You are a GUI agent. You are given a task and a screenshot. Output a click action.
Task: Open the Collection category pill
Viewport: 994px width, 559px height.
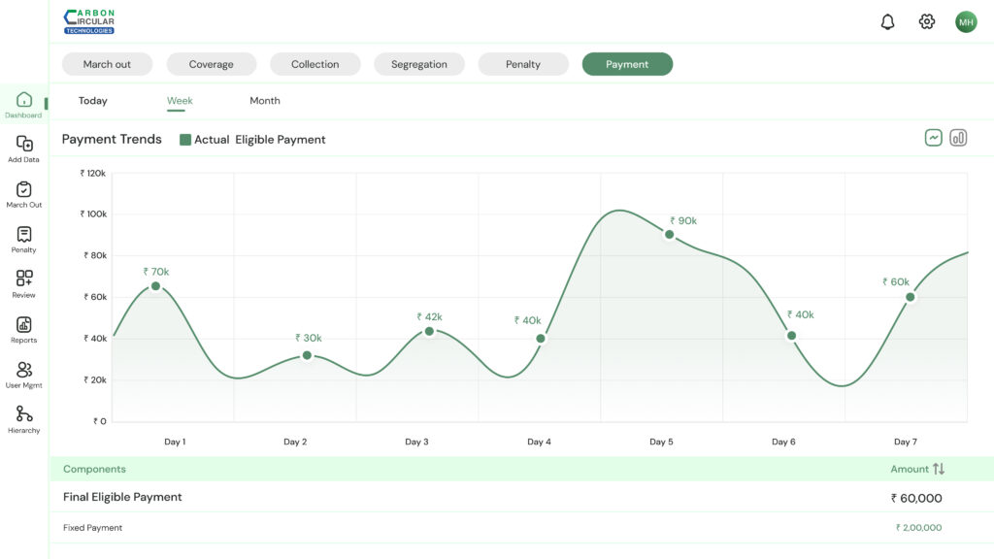pos(315,64)
